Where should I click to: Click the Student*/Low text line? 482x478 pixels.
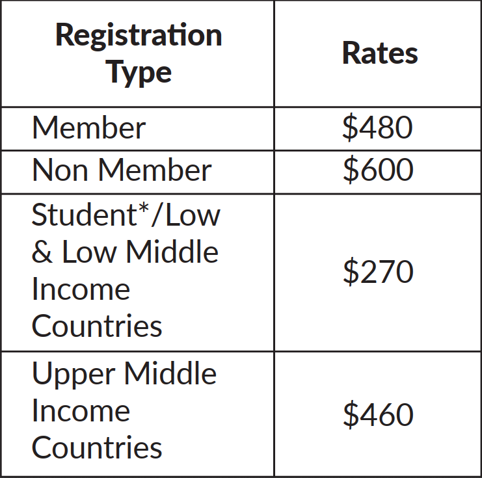click(126, 215)
